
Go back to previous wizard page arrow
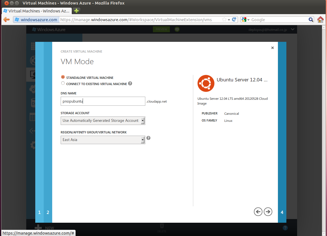pos(258,212)
